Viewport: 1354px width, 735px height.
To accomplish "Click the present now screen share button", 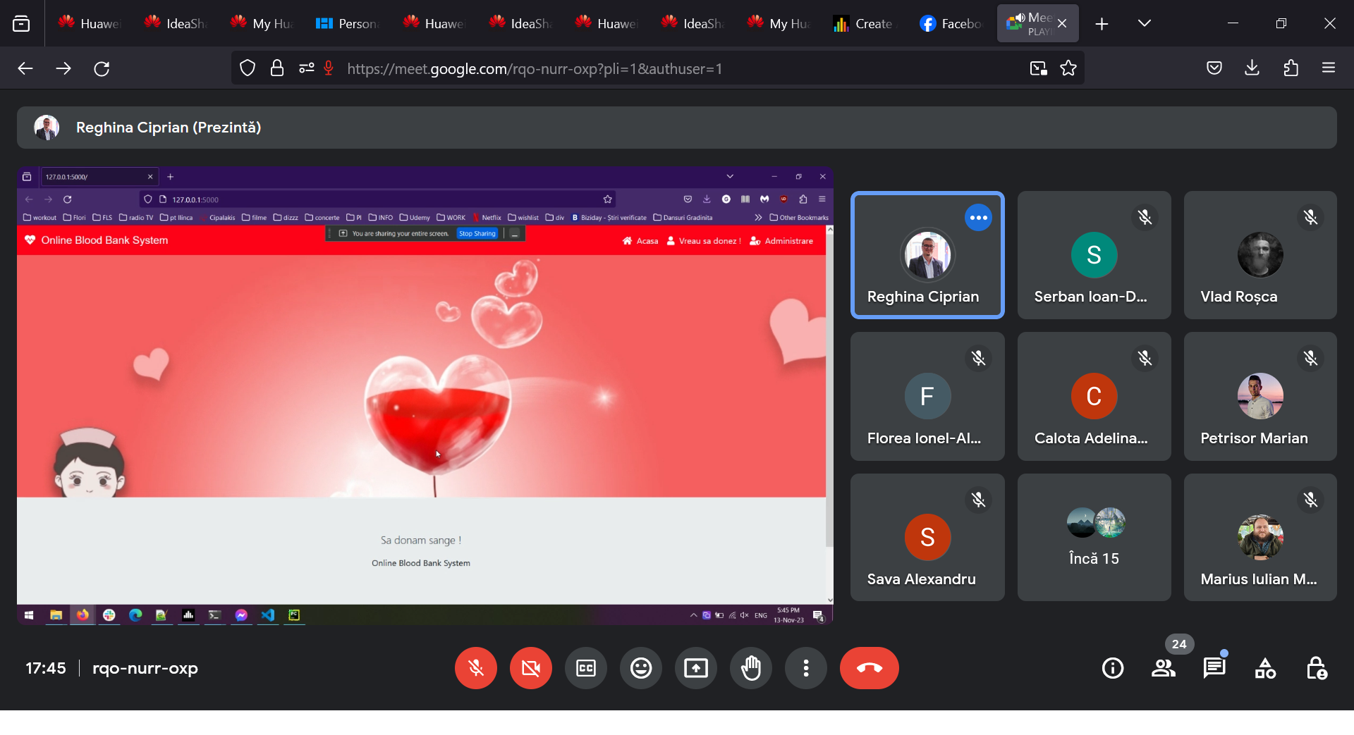I will 696,667.
